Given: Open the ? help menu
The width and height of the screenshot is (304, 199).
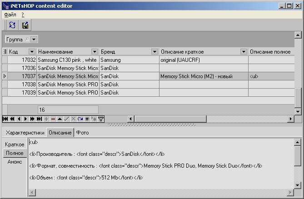Looking at the screenshot, I should [x=23, y=15].
